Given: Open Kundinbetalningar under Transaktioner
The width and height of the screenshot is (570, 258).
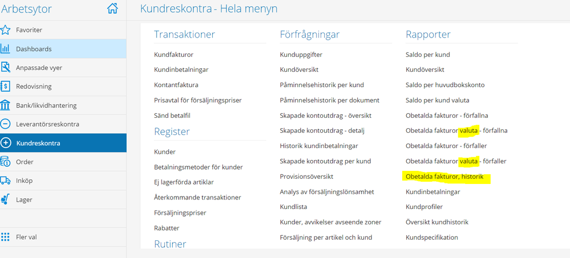Looking at the screenshot, I should tap(181, 69).
